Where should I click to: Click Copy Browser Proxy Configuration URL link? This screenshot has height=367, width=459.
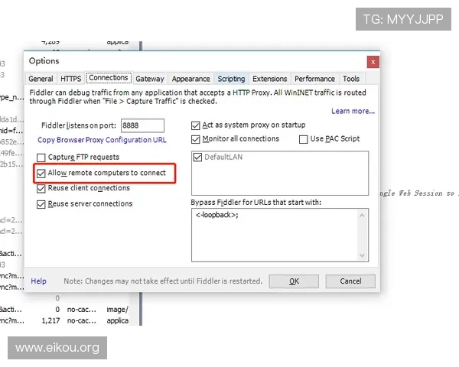[102, 140]
